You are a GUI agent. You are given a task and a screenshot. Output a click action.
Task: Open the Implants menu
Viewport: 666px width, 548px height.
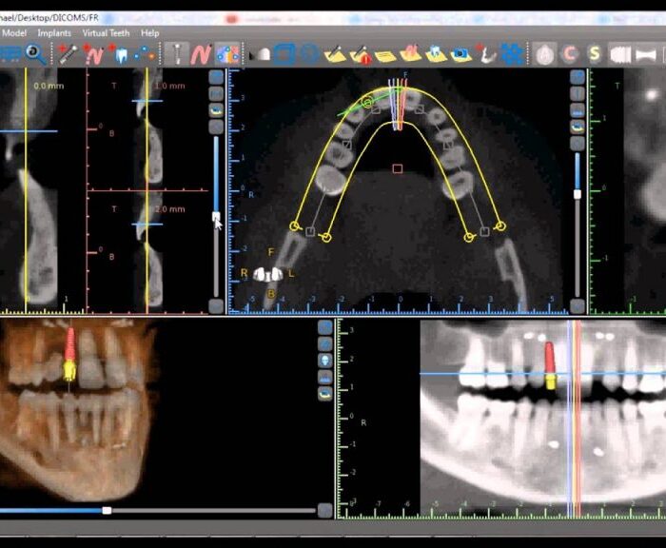54,32
